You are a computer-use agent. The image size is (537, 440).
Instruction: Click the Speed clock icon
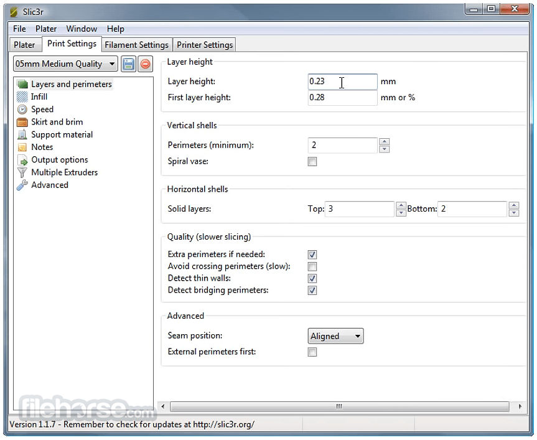pos(22,110)
